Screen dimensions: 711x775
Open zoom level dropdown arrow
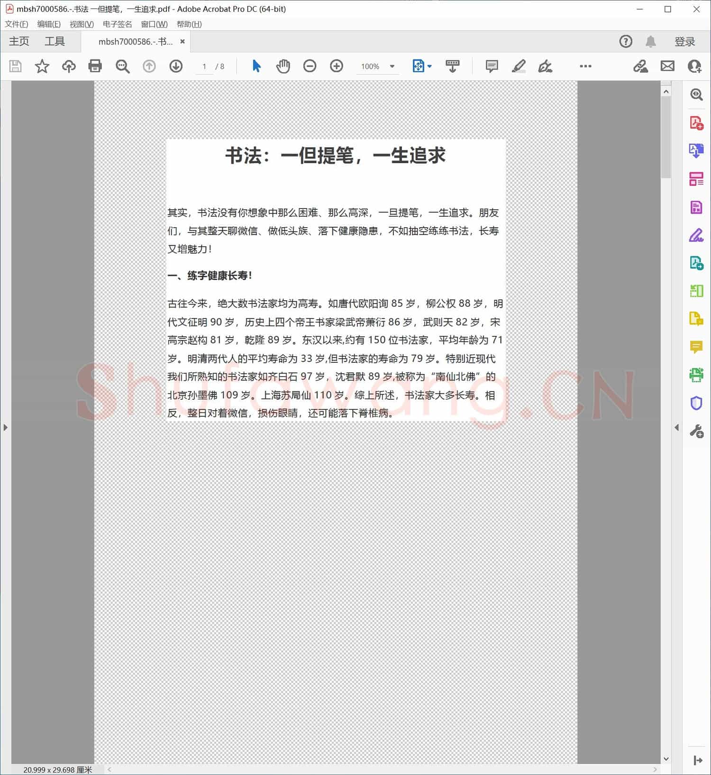point(392,66)
